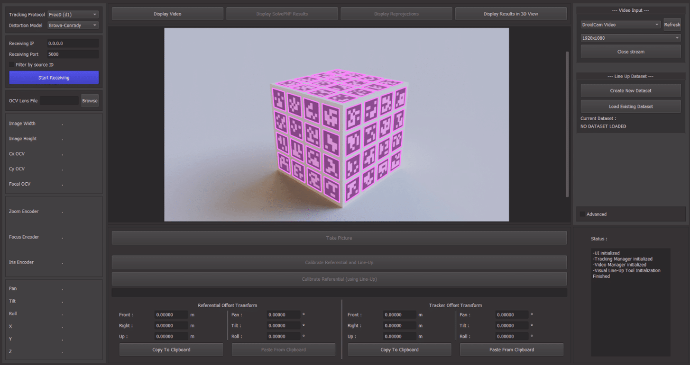
Task: Switch to Display Video view
Action: tap(167, 14)
